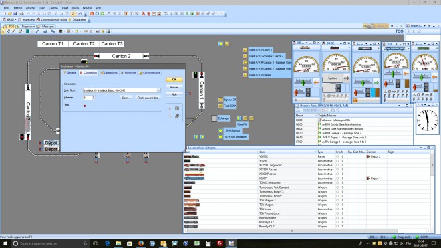This screenshot has width=441, height=248.
Task: Open the Fenêtre menu in menu bar
Action: [87, 8]
